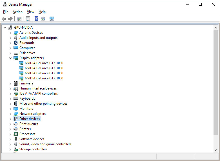Select the 'Storage controllers' label
This screenshot has height=161, width=220.
(34, 149)
